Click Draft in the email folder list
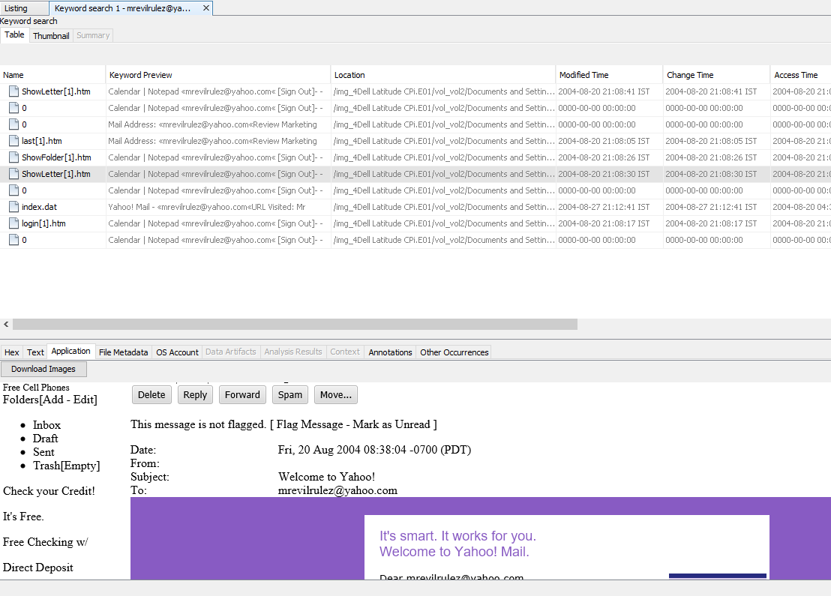Viewport: 831px width, 596px height. tap(46, 438)
